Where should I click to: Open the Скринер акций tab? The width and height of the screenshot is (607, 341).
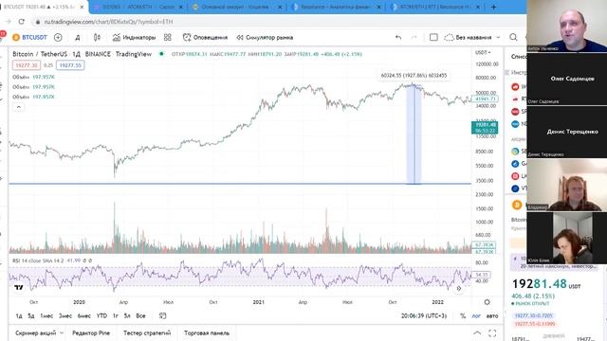(x=36, y=332)
